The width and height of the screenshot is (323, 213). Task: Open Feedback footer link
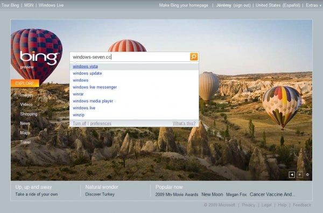click(302, 205)
